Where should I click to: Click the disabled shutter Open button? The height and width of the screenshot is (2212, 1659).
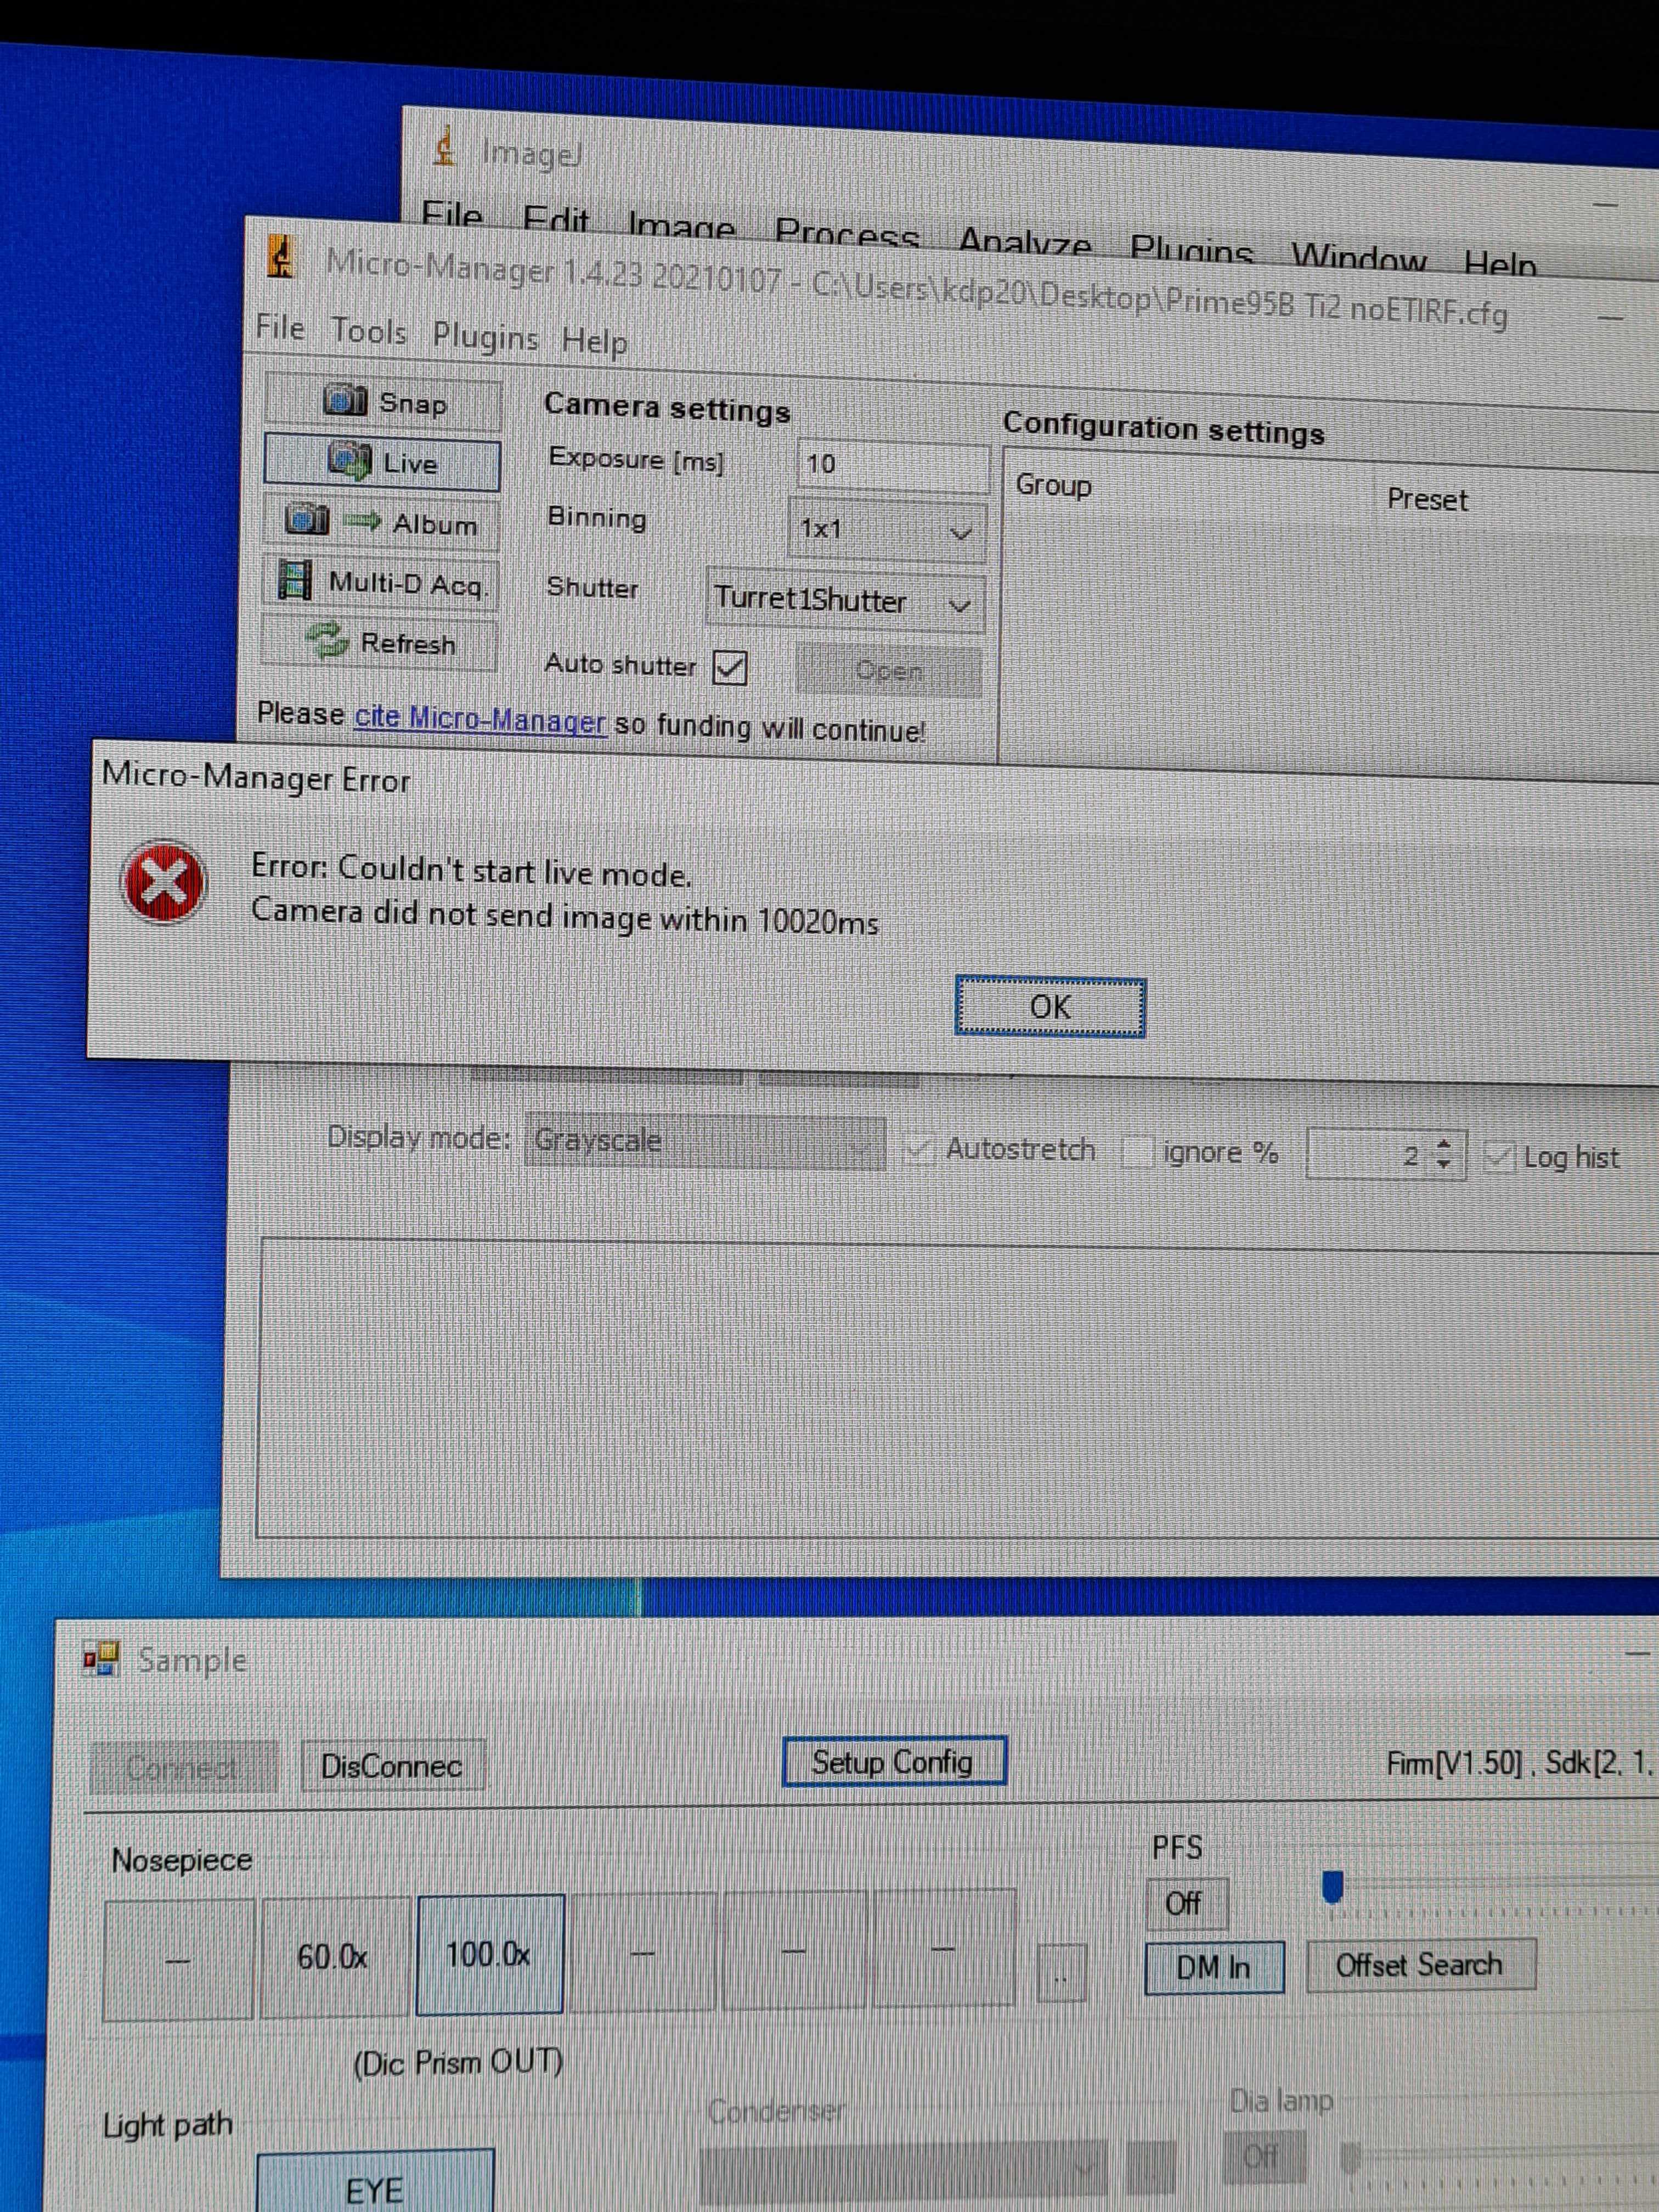tap(888, 670)
